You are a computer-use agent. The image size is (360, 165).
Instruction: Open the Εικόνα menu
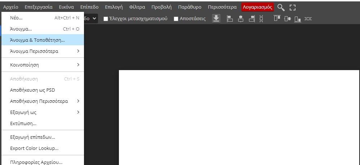(x=66, y=7)
